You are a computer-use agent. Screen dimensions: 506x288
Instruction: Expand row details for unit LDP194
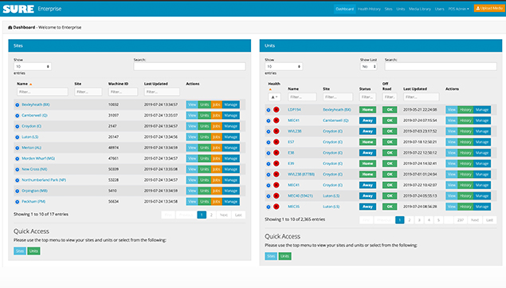click(x=269, y=110)
